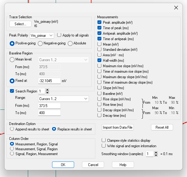Image resolution: width=187 pixels, height=177 pixels.
Task: Click the Search Region To (ms) field
Action: click(x=49, y=113)
